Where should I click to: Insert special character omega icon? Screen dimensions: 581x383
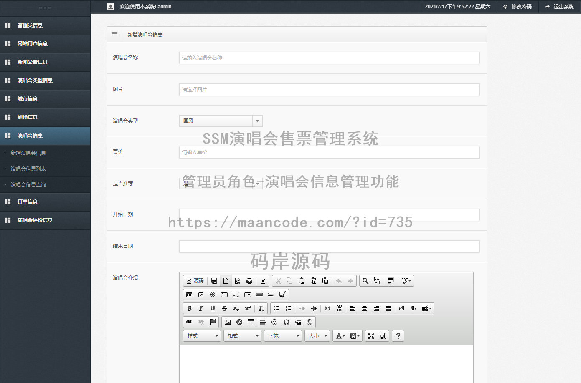[x=286, y=322]
